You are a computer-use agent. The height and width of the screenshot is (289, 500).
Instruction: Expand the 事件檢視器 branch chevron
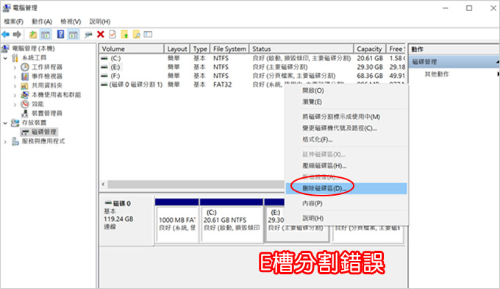click(x=15, y=76)
